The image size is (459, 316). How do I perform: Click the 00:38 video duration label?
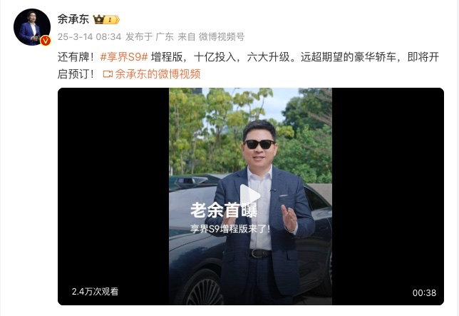coord(424,292)
